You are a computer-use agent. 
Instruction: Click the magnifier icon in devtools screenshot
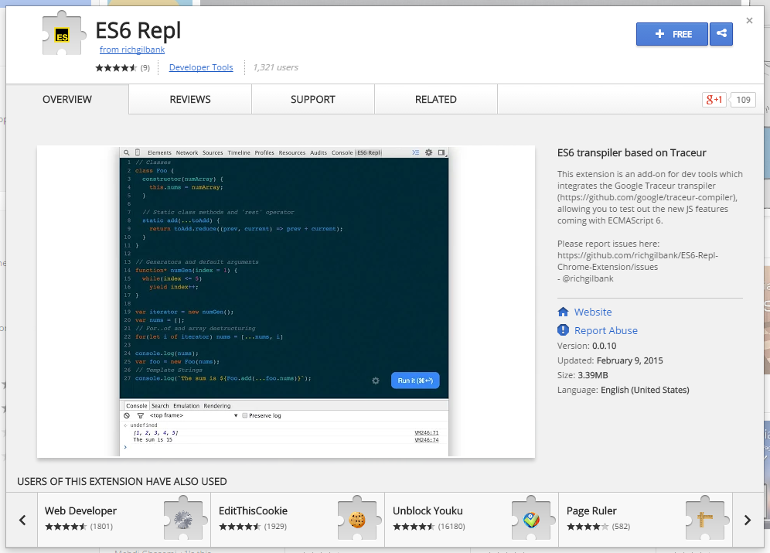pyautogui.click(x=126, y=152)
